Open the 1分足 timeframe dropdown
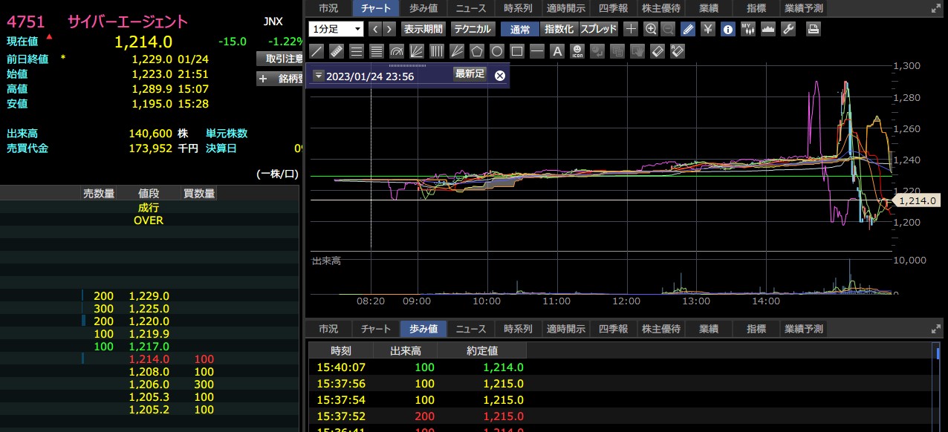Viewport: 948px width, 432px height. [336, 29]
